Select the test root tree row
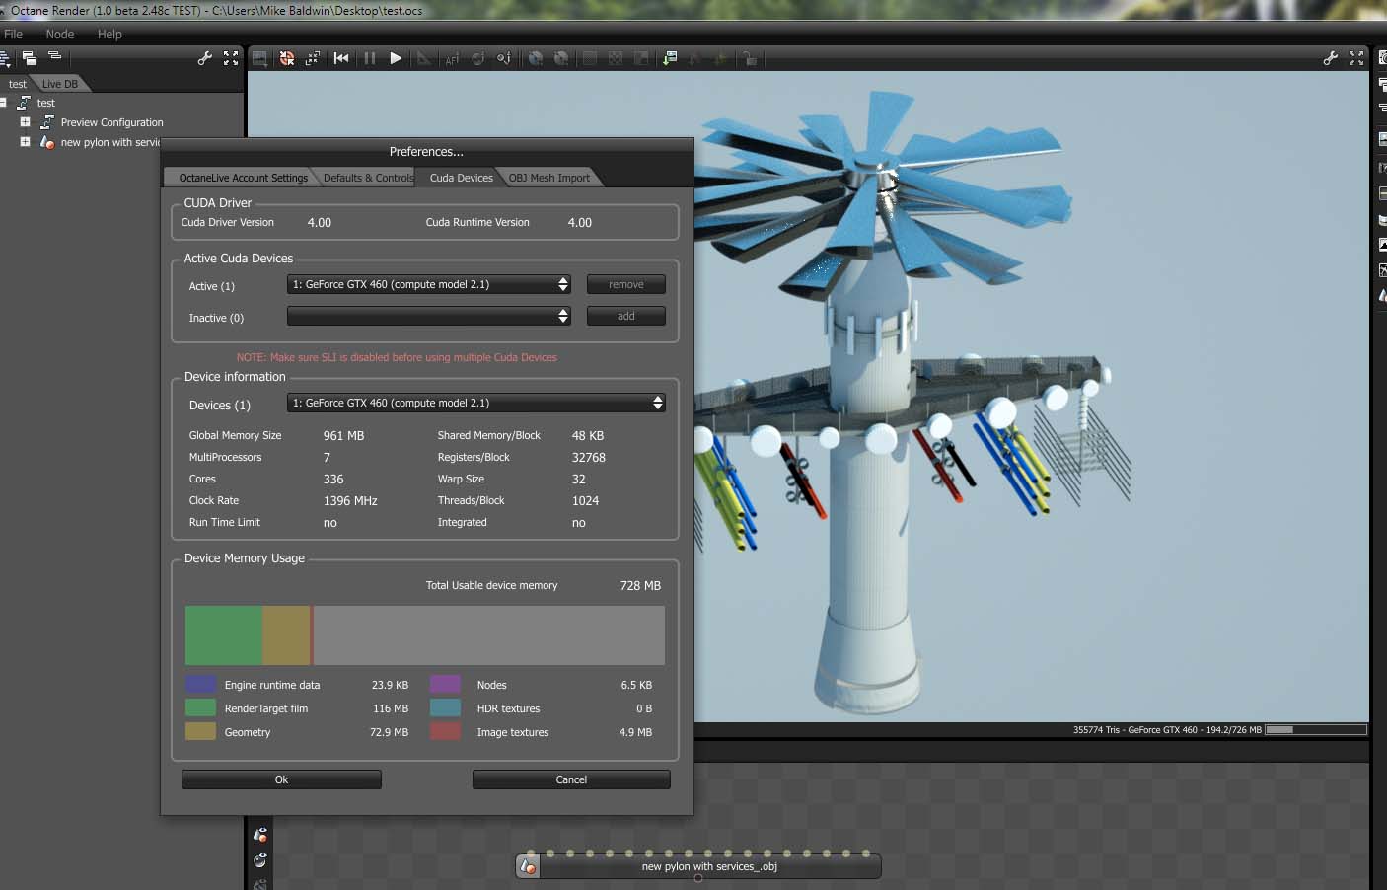 [45, 103]
